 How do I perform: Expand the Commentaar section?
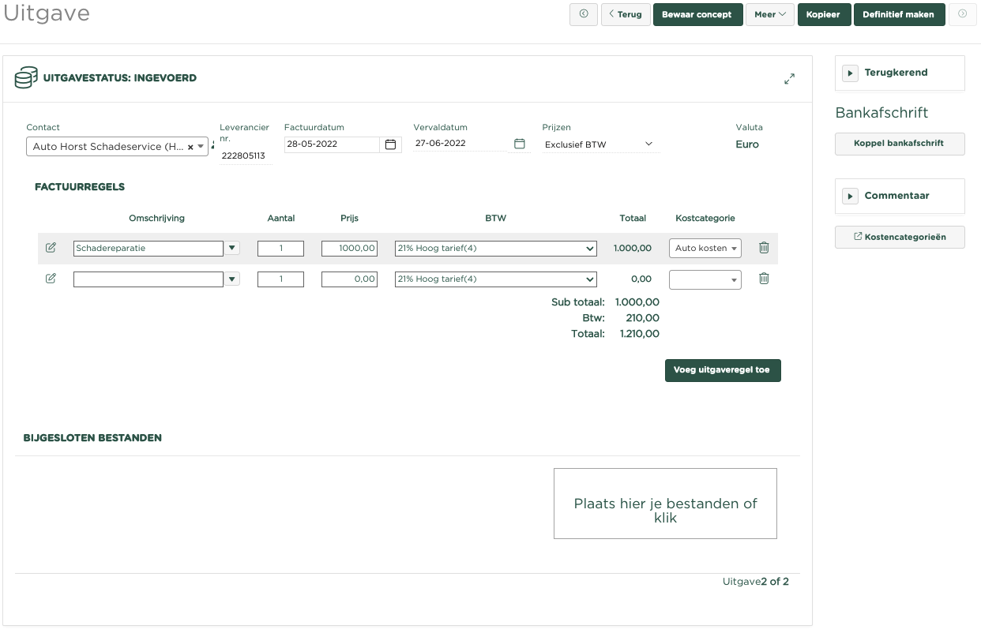850,196
